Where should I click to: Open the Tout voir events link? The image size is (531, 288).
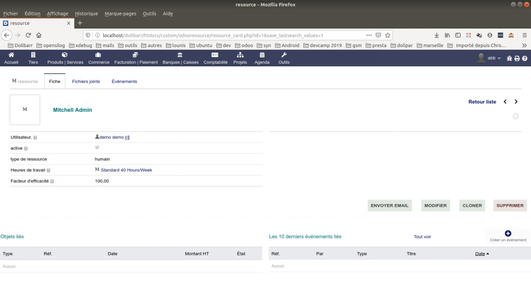422,237
